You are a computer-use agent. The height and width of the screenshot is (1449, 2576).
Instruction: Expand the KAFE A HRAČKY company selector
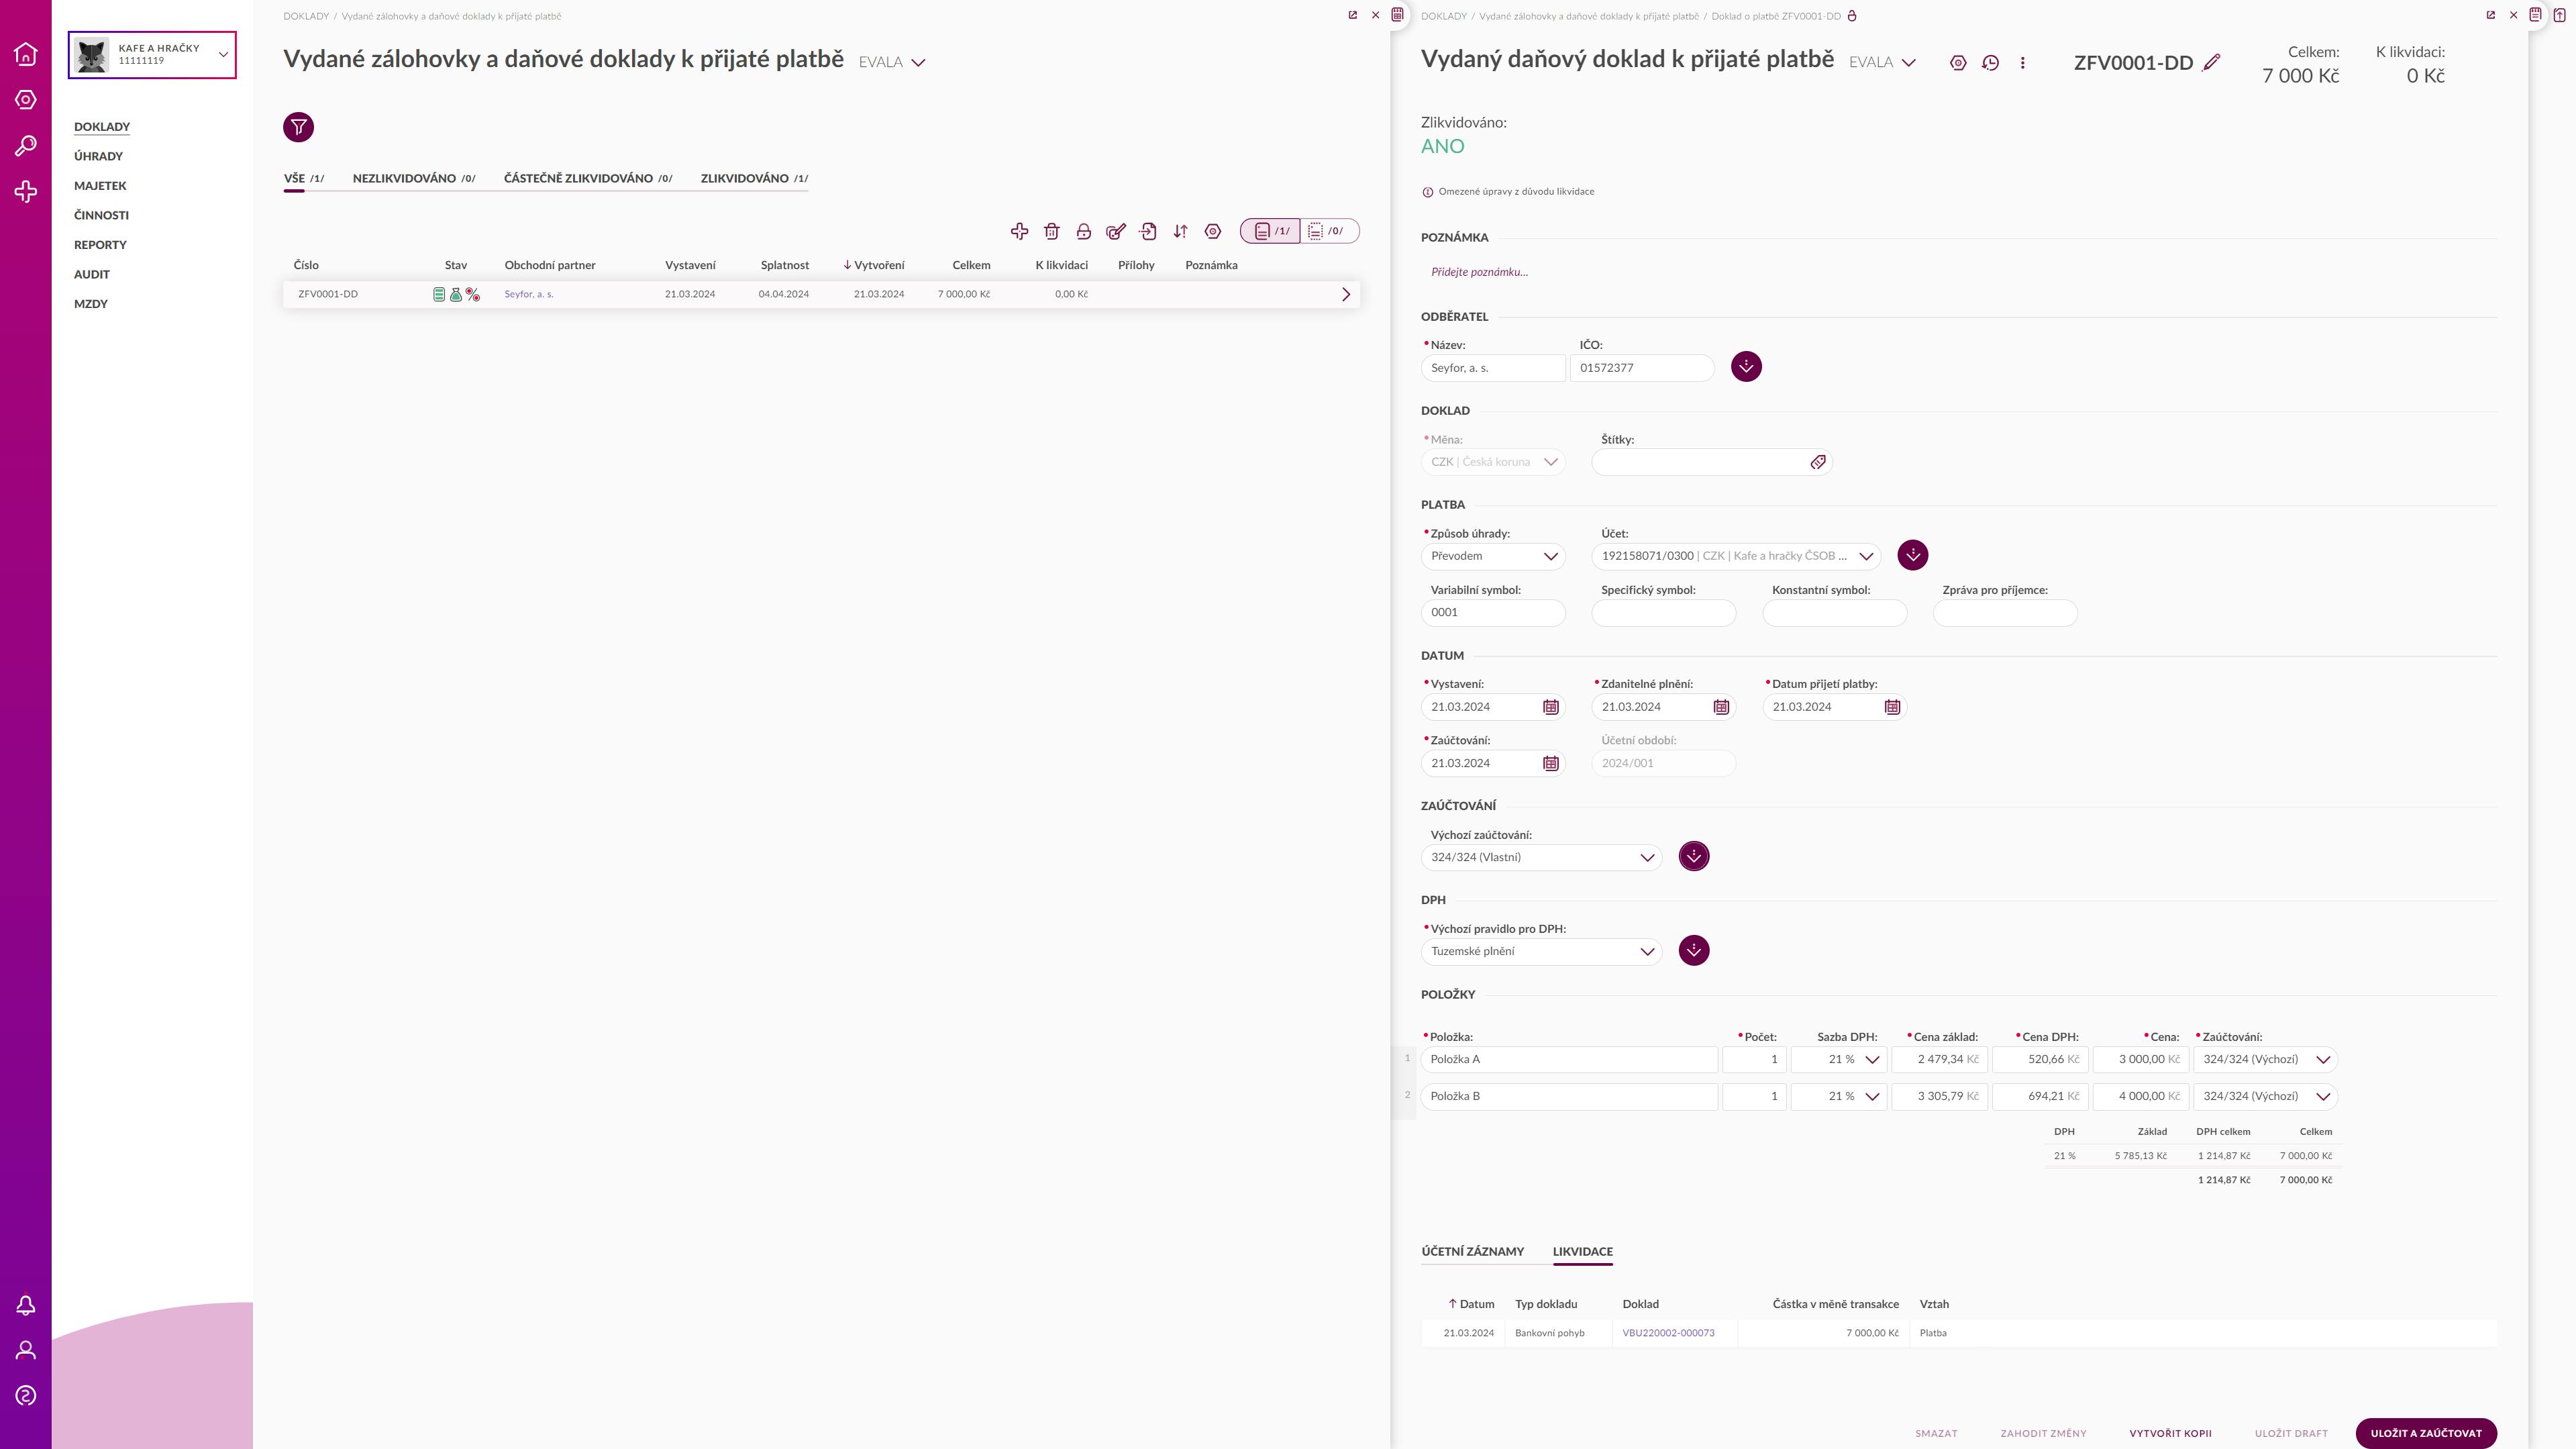(152, 54)
